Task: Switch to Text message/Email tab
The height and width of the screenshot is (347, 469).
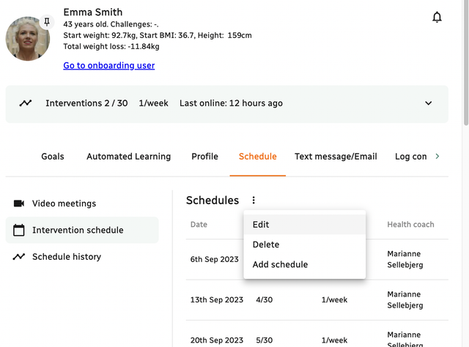Action: point(336,157)
